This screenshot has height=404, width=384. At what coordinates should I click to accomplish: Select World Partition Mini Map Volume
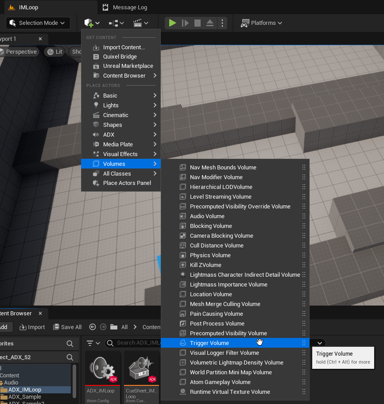click(x=235, y=373)
